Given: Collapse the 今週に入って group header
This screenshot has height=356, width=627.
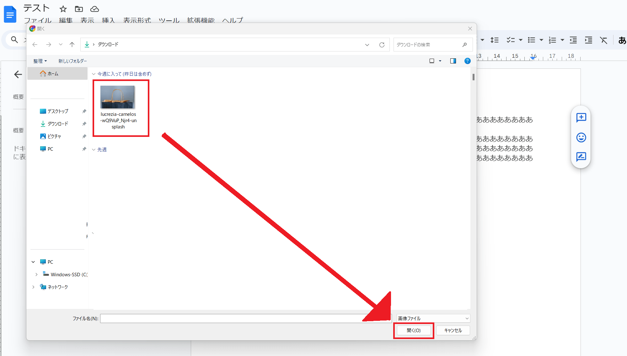Looking at the screenshot, I should [x=94, y=74].
